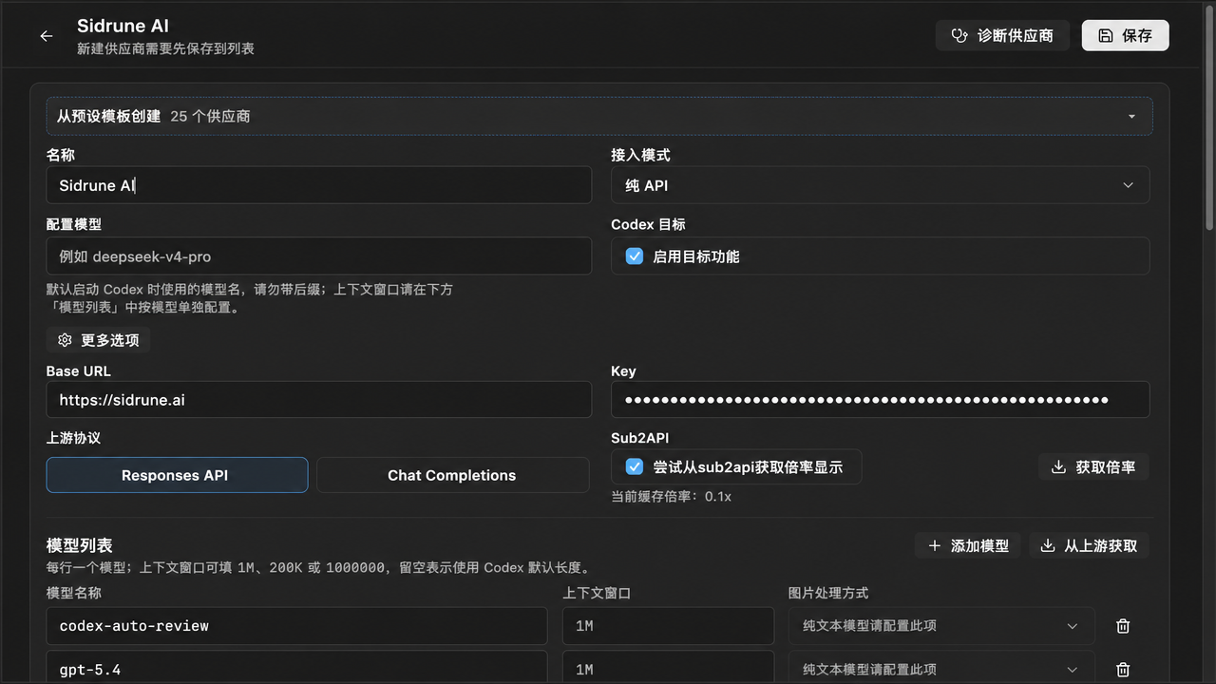
Task: Select the Responses API protocol
Action: tap(177, 475)
